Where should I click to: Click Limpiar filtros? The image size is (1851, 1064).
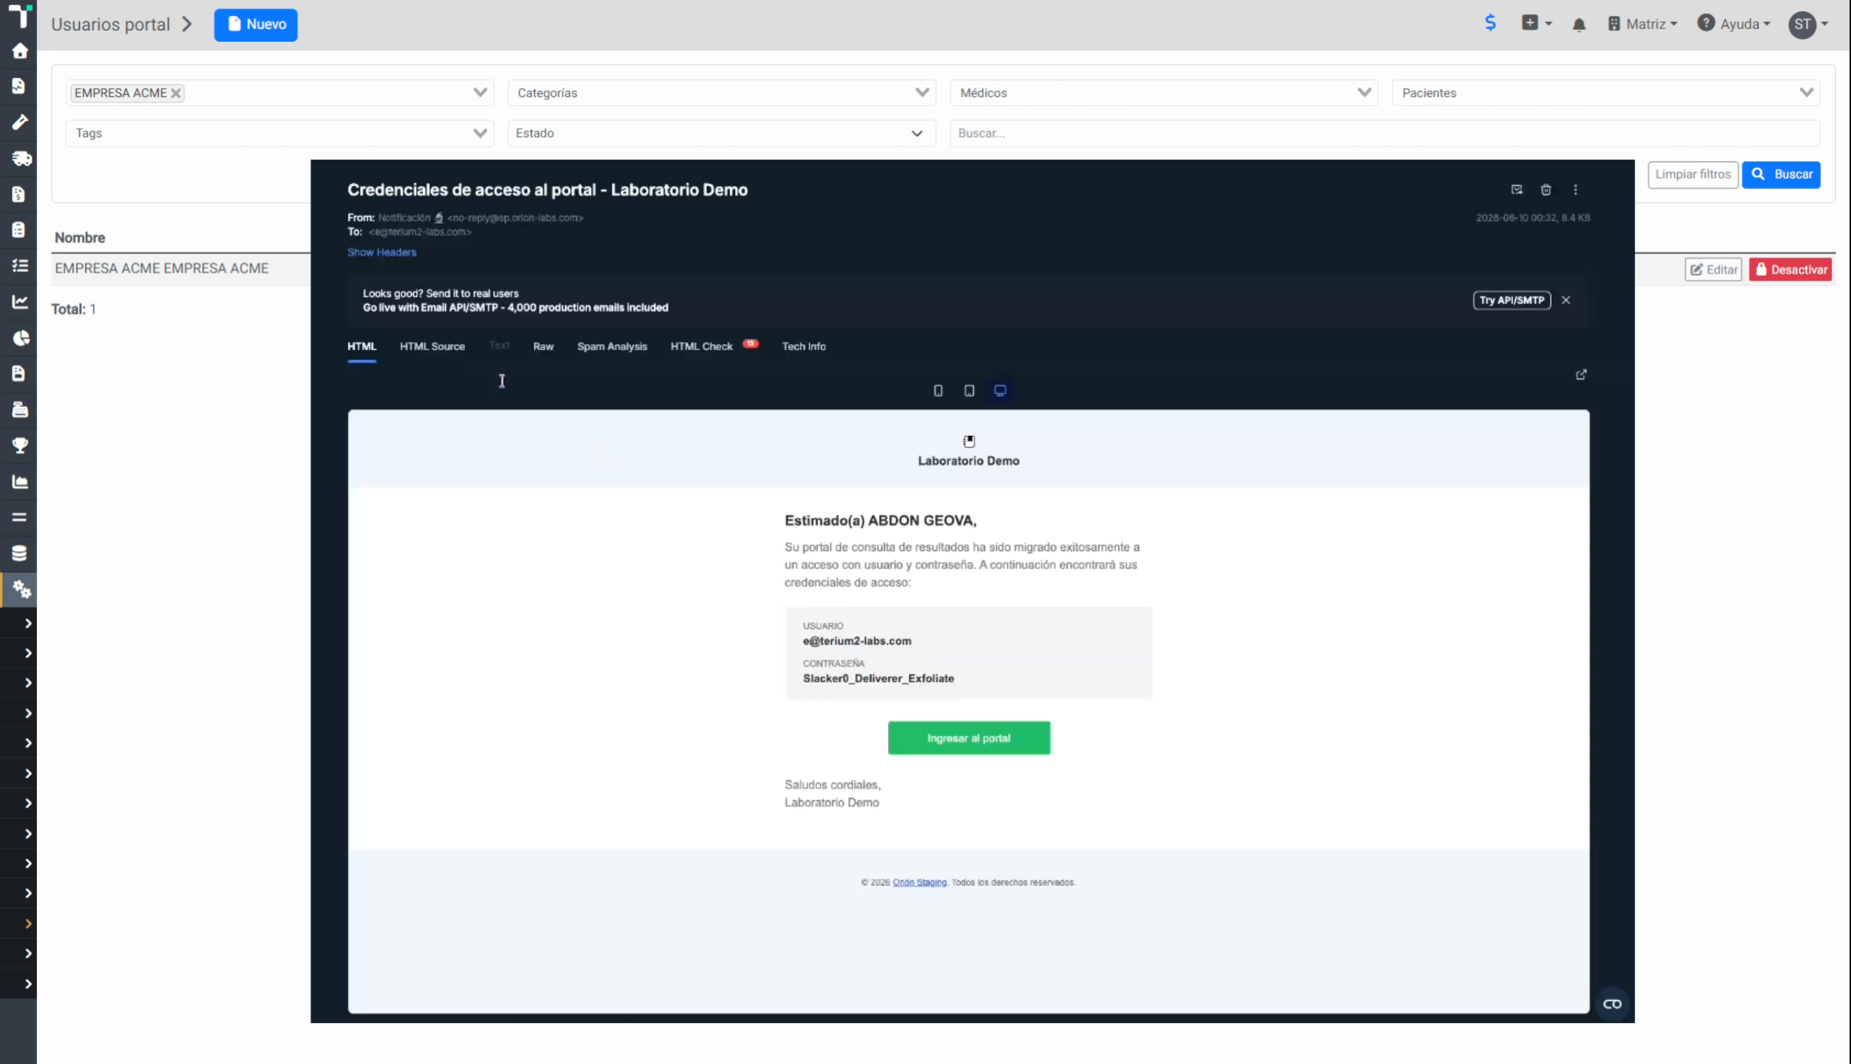coord(1693,174)
